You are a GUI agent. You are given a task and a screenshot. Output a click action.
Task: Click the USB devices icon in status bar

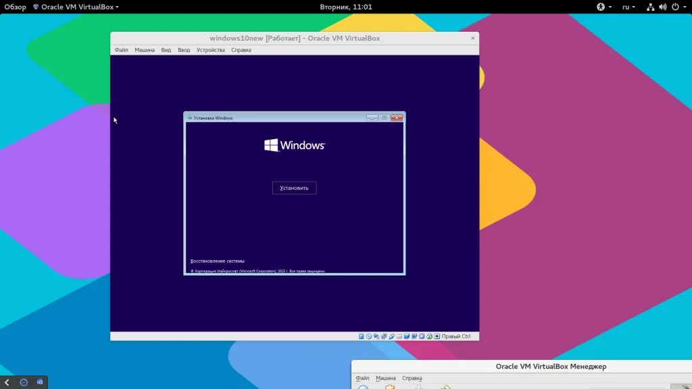point(391,336)
